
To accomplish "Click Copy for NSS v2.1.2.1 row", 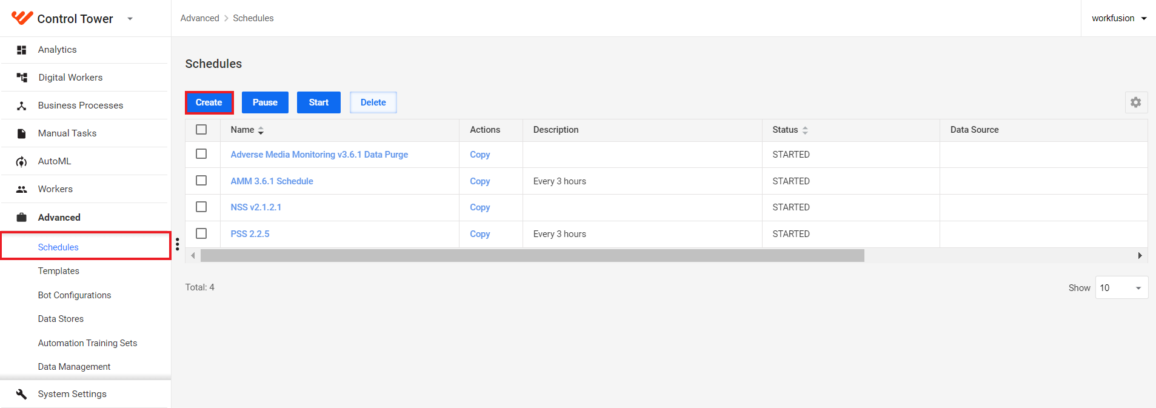I will pyautogui.click(x=480, y=207).
